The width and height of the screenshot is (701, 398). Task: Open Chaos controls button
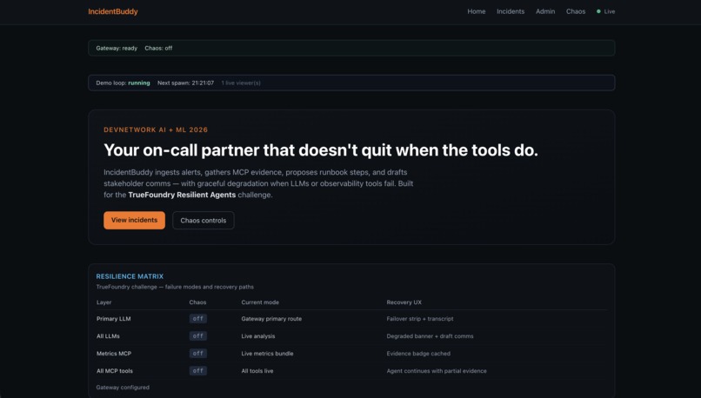203,220
